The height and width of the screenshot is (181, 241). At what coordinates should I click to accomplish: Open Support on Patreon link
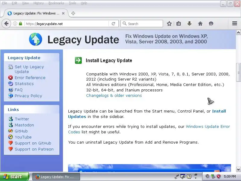click(34, 149)
